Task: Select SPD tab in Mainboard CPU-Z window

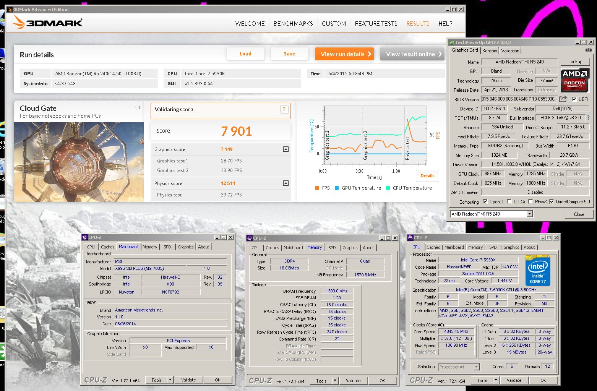Action: (x=167, y=247)
